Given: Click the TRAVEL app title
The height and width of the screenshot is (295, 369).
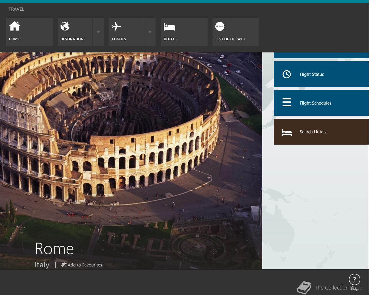Looking at the screenshot, I should click(16, 9).
